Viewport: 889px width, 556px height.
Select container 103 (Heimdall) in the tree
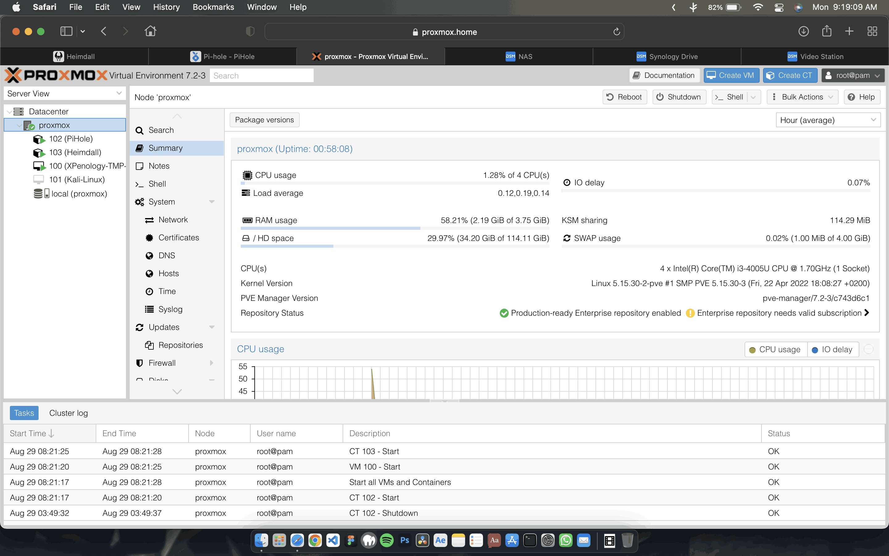[75, 153]
